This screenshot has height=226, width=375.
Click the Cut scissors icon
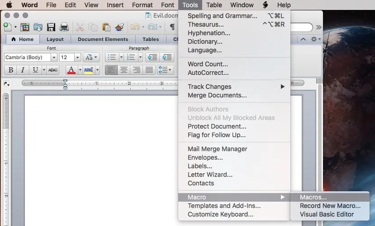pyautogui.click(x=80, y=27)
